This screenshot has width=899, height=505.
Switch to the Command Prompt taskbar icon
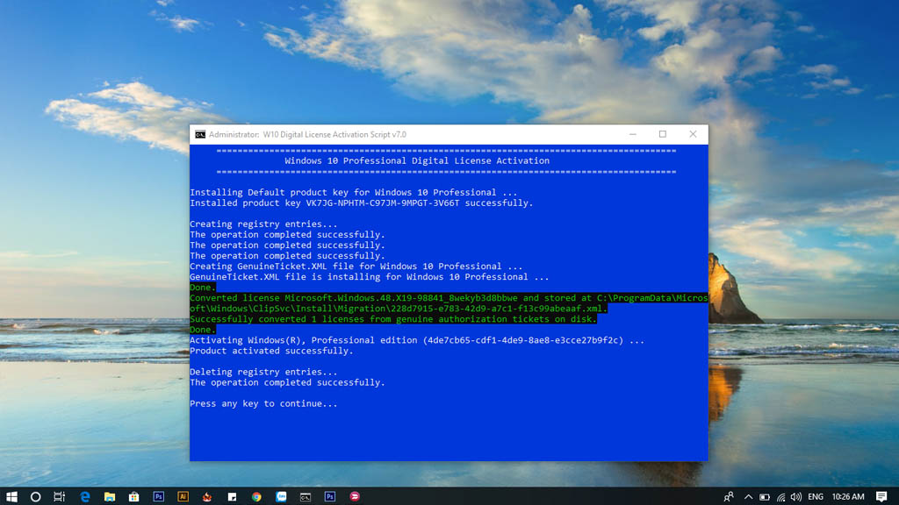click(305, 496)
